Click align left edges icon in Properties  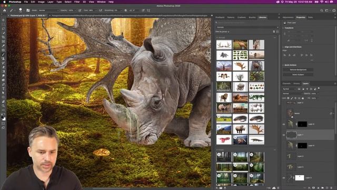click(285, 55)
